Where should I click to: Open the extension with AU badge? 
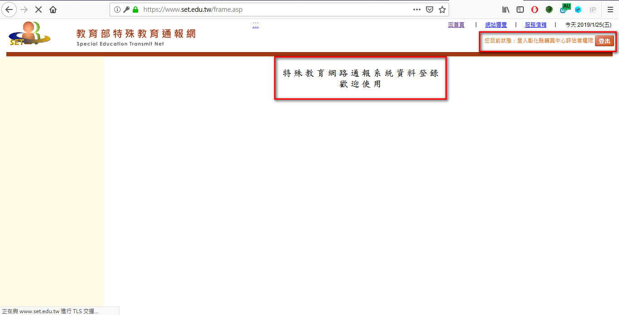click(x=565, y=8)
